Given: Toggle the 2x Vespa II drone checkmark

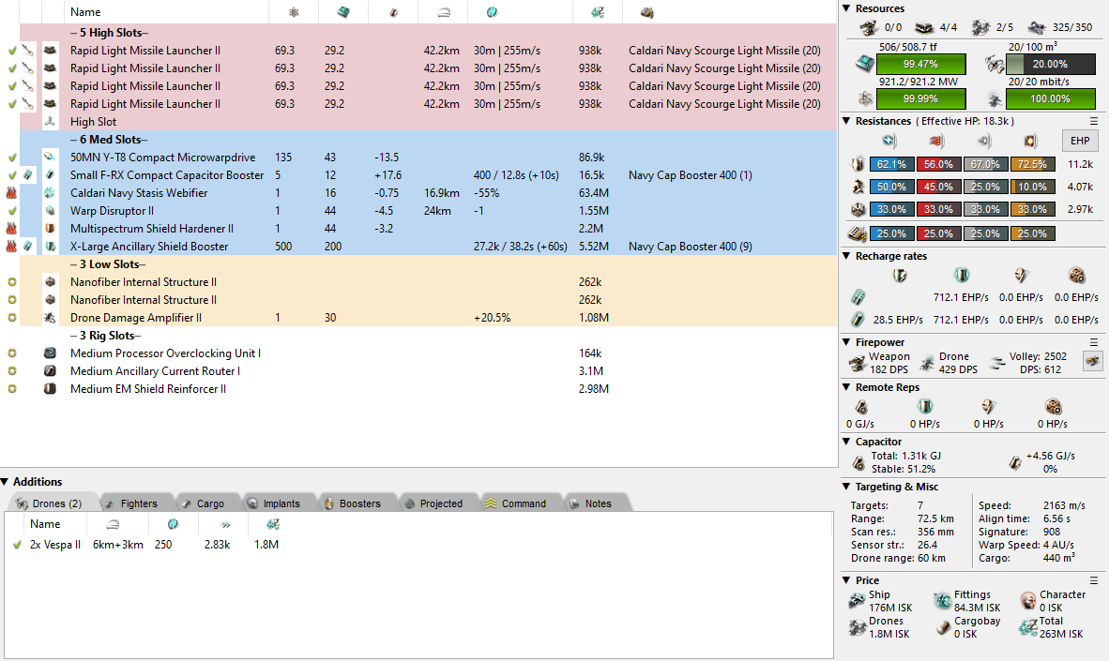Looking at the screenshot, I should tap(16, 545).
